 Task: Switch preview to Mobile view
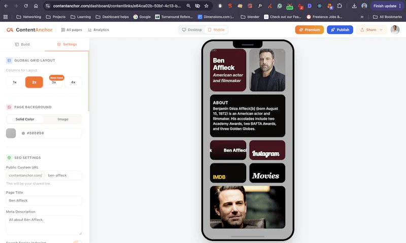click(216, 30)
